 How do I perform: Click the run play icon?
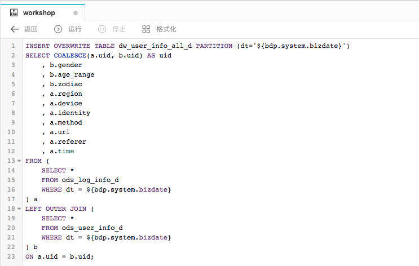58,29
